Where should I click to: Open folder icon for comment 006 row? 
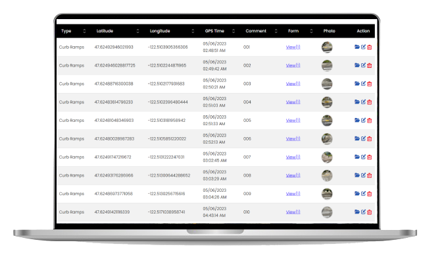click(357, 138)
